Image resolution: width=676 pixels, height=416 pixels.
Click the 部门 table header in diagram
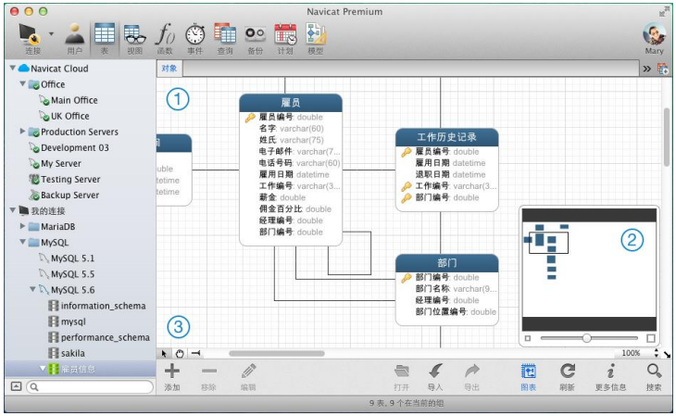pyautogui.click(x=446, y=263)
